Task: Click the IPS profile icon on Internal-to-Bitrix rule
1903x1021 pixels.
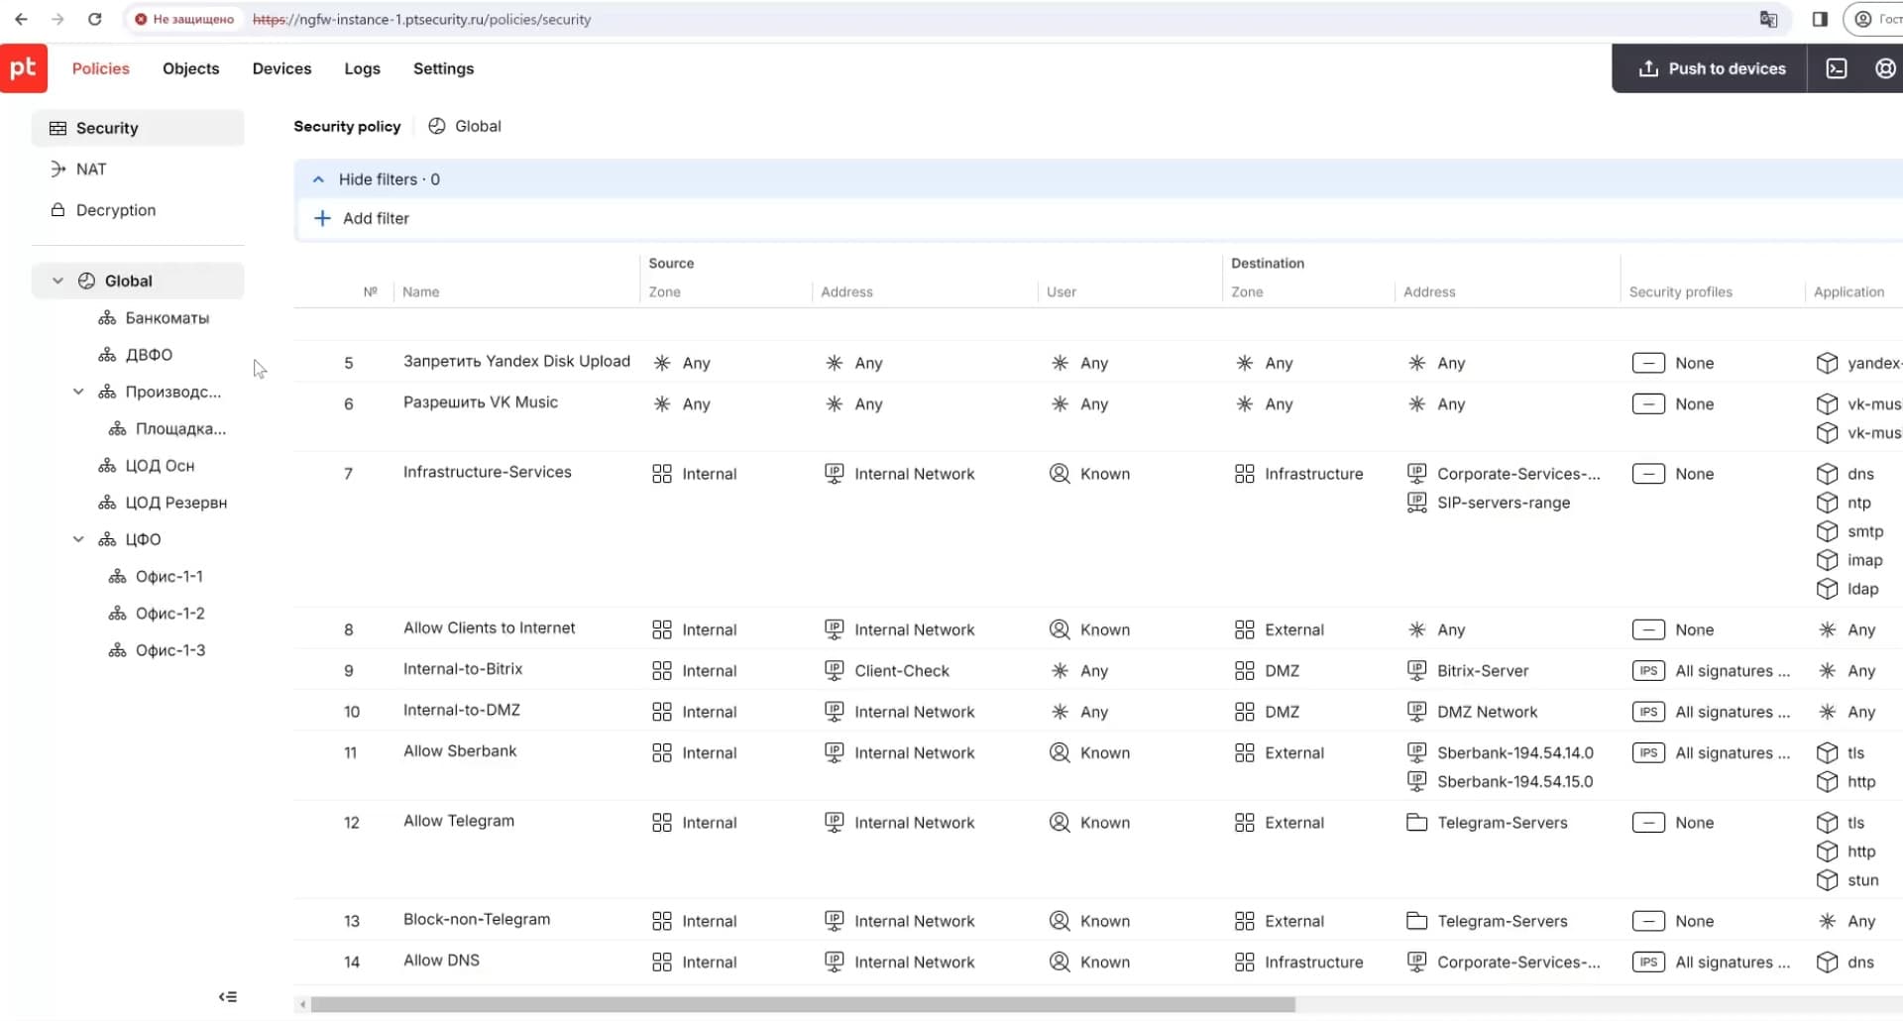Action: pos(1647,671)
